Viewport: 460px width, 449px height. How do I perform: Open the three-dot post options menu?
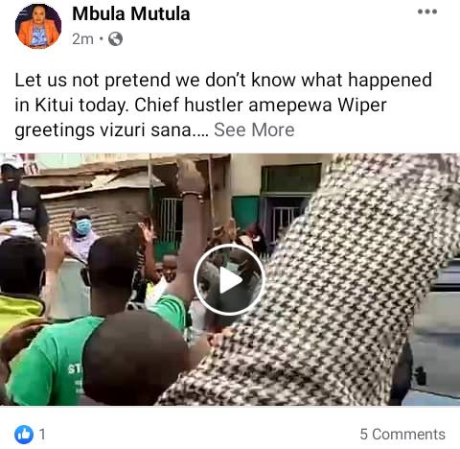[x=427, y=12]
